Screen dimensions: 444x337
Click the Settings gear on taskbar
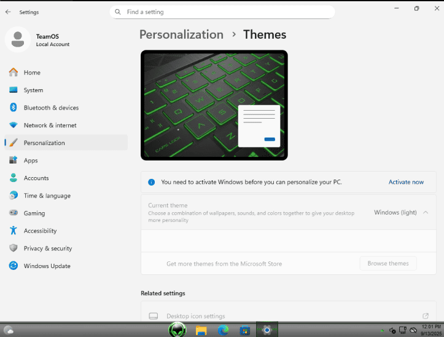point(267,330)
